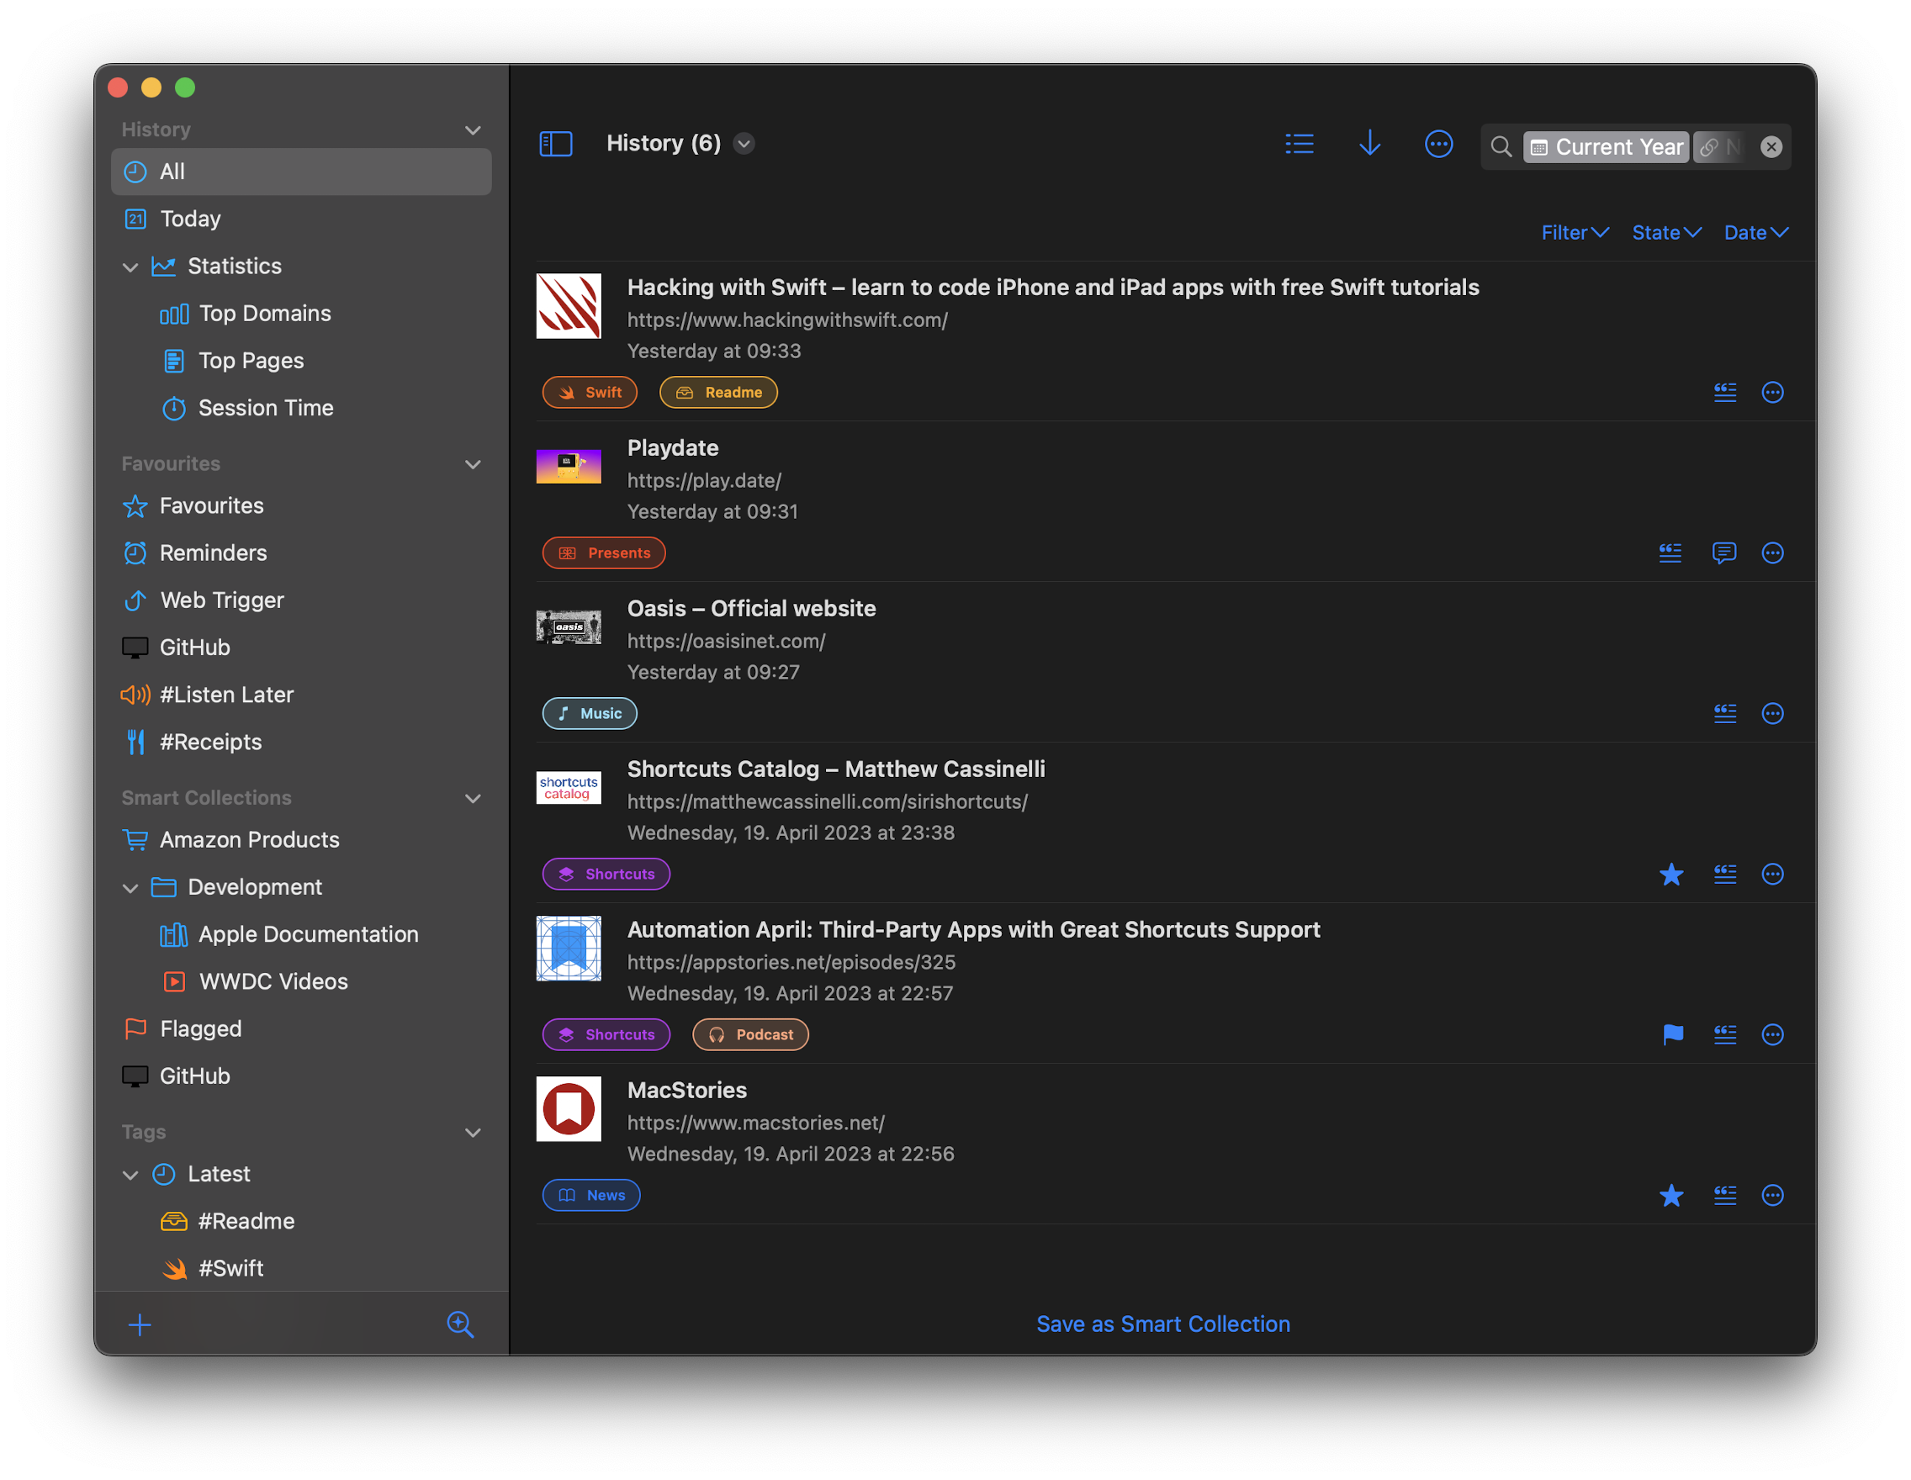Screen dimensions: 1911x1480
Task: Open reader text for Automation April
Action: 1724,1035
